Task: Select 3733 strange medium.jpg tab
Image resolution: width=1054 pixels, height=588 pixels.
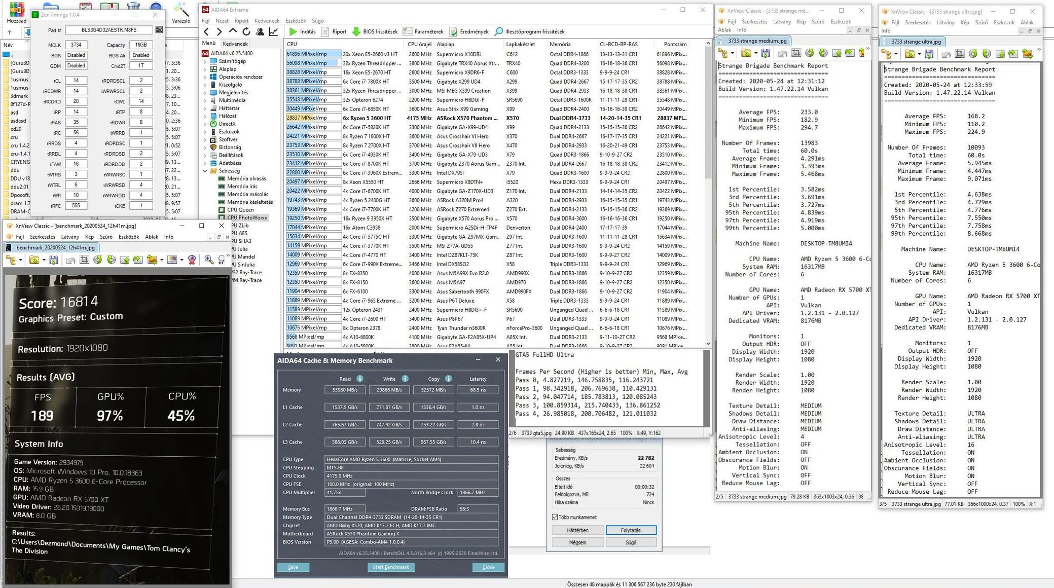Action: point(754,41)
